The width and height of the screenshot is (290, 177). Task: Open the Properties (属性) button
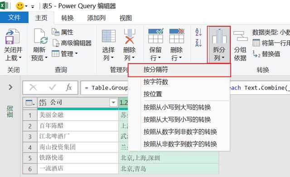(x=63, y=32)
